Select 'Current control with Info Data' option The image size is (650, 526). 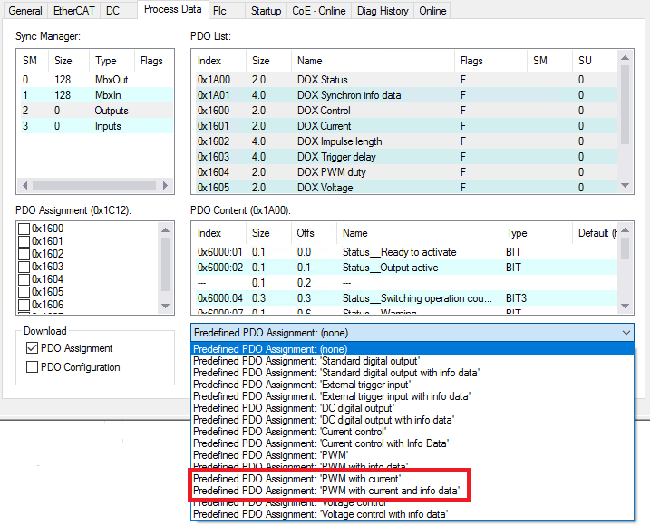[x=412, y=443]
